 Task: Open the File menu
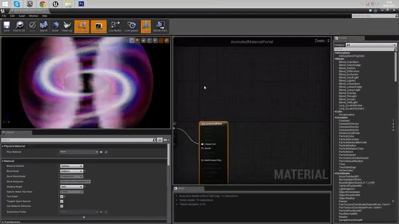coord(4,16)
